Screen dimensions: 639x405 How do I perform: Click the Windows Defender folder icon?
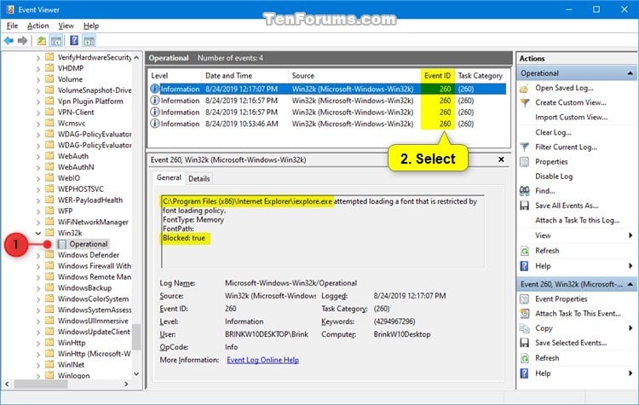click(x=49, y=255)
